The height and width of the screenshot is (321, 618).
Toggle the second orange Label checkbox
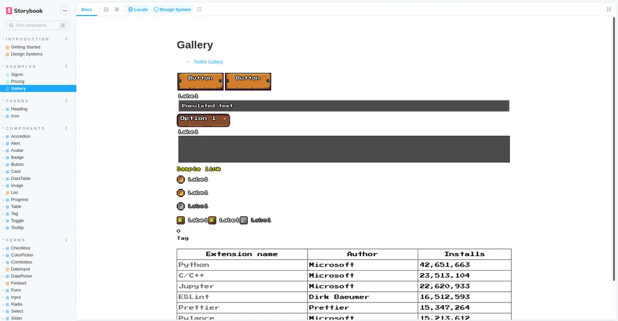[x=181, y=192]
